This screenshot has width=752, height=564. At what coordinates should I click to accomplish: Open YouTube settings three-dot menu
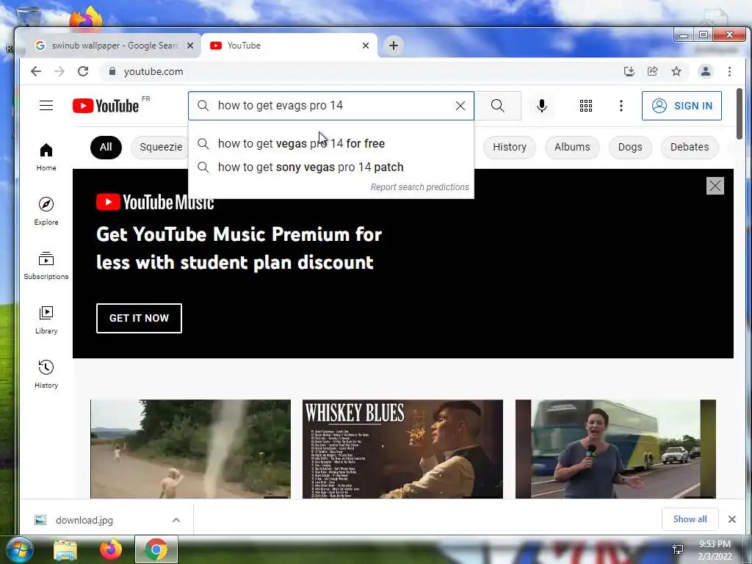point(621,106)
